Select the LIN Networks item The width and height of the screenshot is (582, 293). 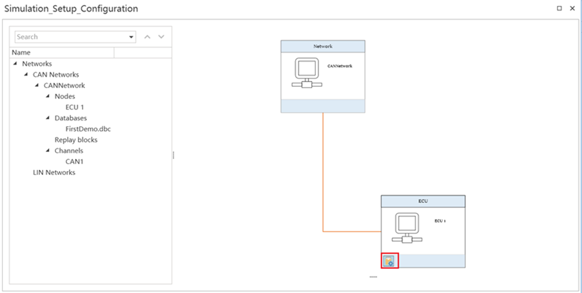point(54,172)
